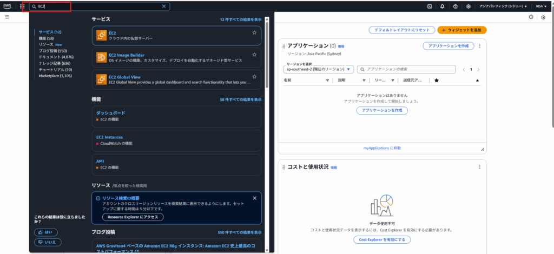
Task: Click the EC2 Global View icon
Action: coord(101,79)
